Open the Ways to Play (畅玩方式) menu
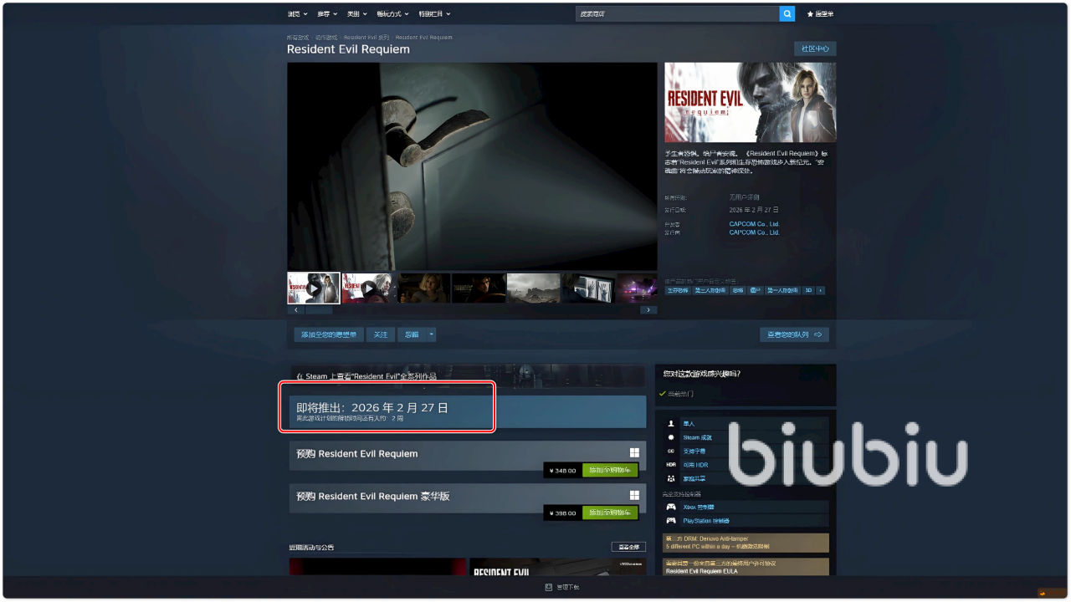 (x=392, y=14)
